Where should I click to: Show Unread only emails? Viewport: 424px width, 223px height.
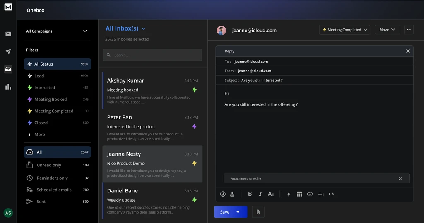pyautogui.click(x=57, y=165)
